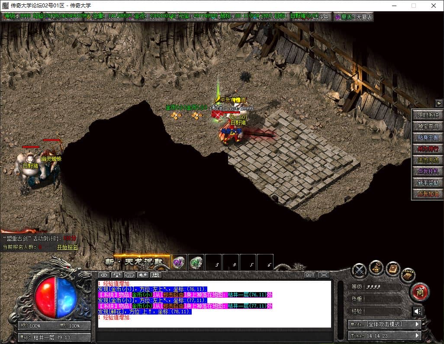Click the 金币 gold status entry
The image size is (444, 344).
tap(154, 16)
